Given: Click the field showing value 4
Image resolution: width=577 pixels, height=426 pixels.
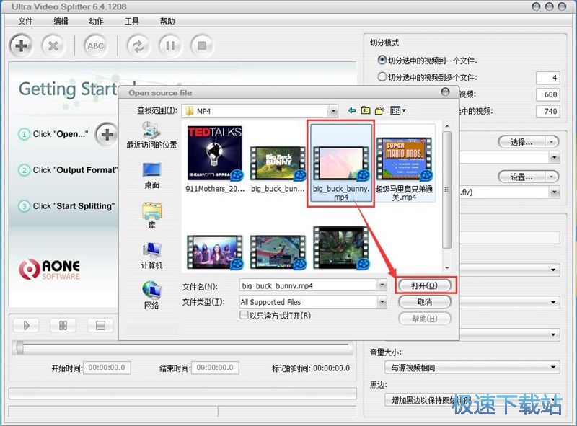Looking at the screenshot, I should [548, 78].
